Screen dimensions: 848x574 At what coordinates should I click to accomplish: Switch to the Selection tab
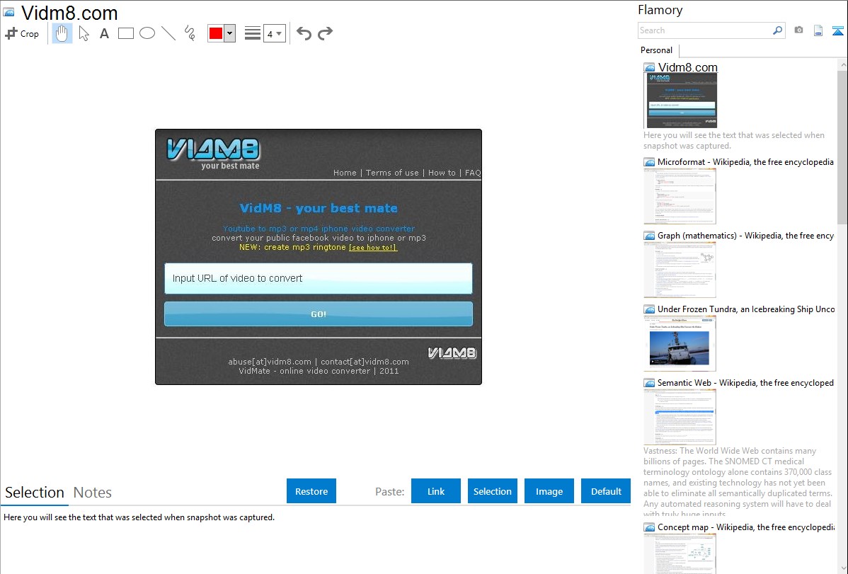35,493
